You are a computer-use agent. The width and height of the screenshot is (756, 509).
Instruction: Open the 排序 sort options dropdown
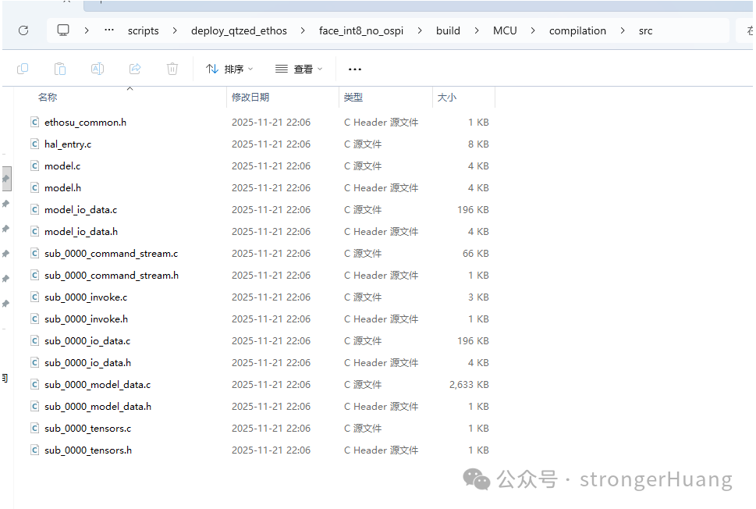click(229, 69)
